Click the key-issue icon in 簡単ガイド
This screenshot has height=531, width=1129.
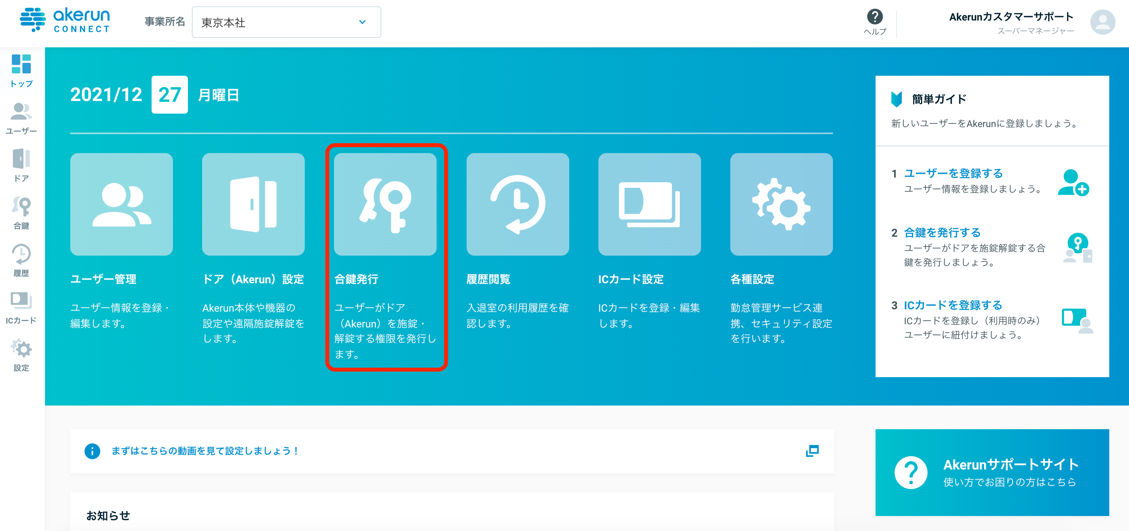[1078, 247]
